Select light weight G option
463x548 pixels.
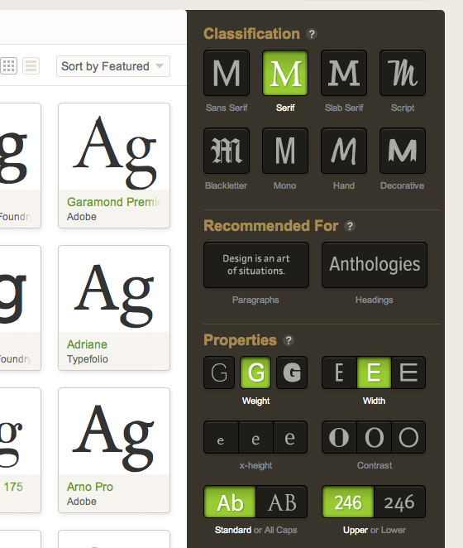click(x=219, y=373)
